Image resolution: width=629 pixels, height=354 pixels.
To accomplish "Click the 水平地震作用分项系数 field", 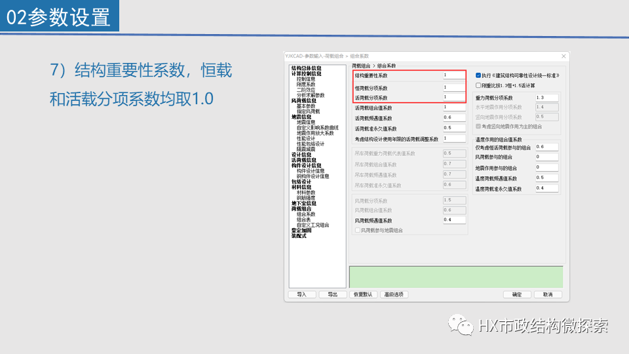I will (x=546, y=107).
